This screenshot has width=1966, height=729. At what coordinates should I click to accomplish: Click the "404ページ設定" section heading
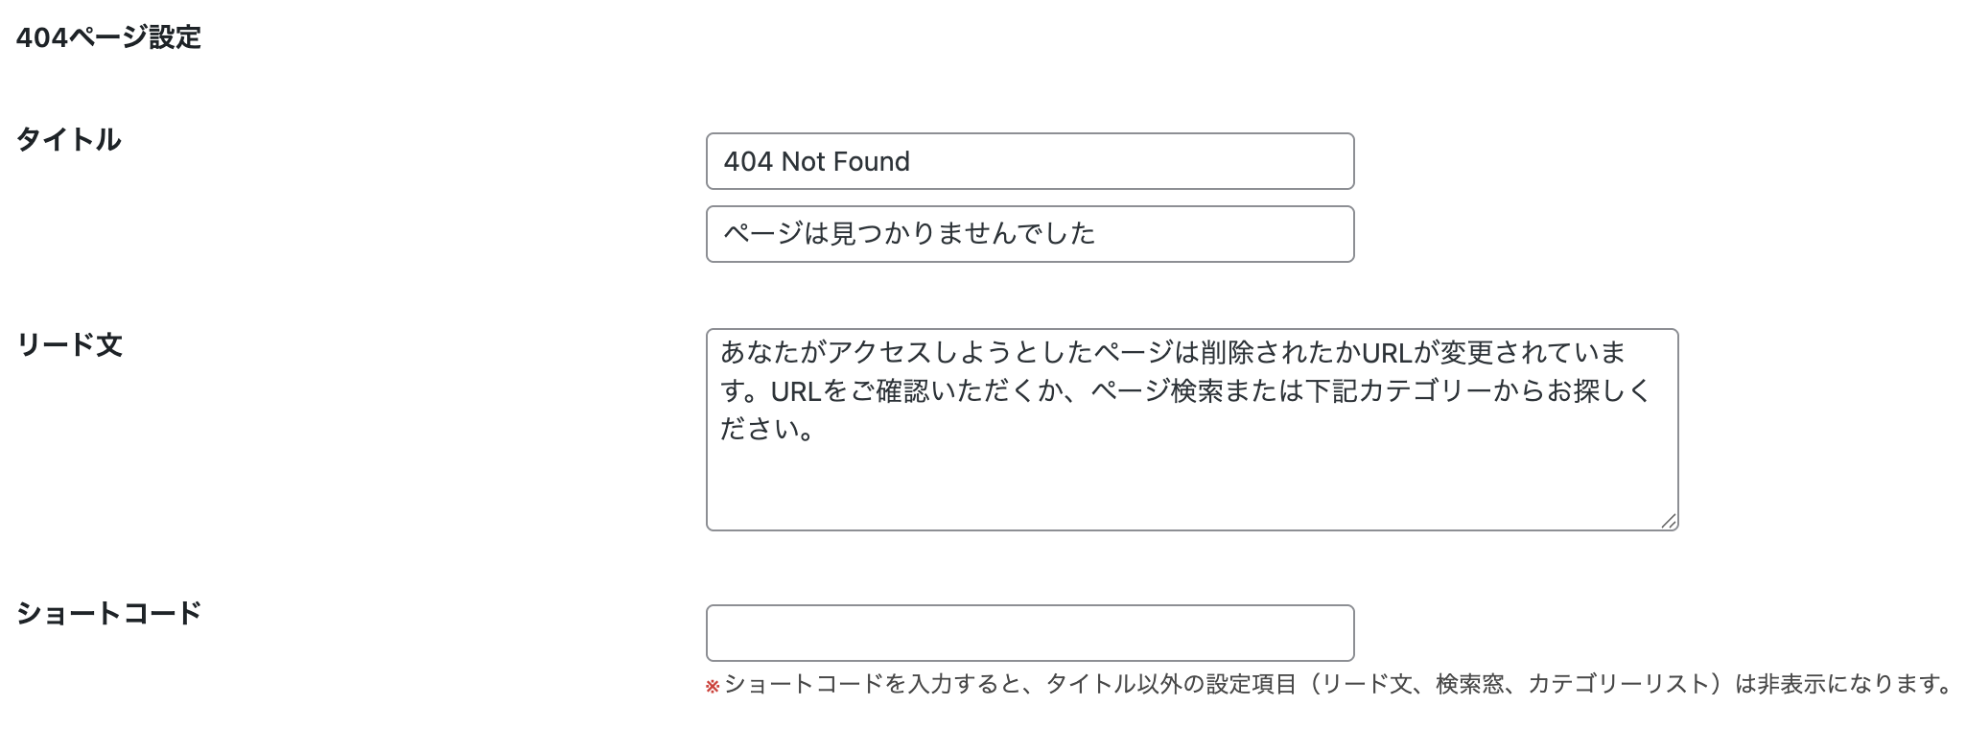tap(108, 37)
